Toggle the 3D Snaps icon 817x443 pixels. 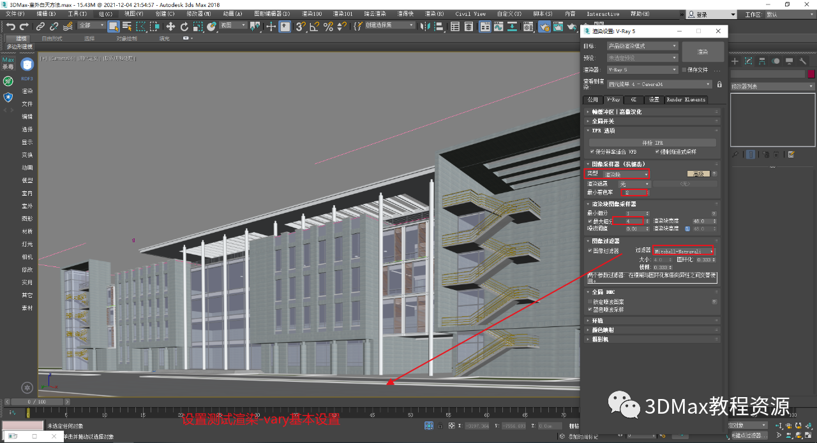301,26
